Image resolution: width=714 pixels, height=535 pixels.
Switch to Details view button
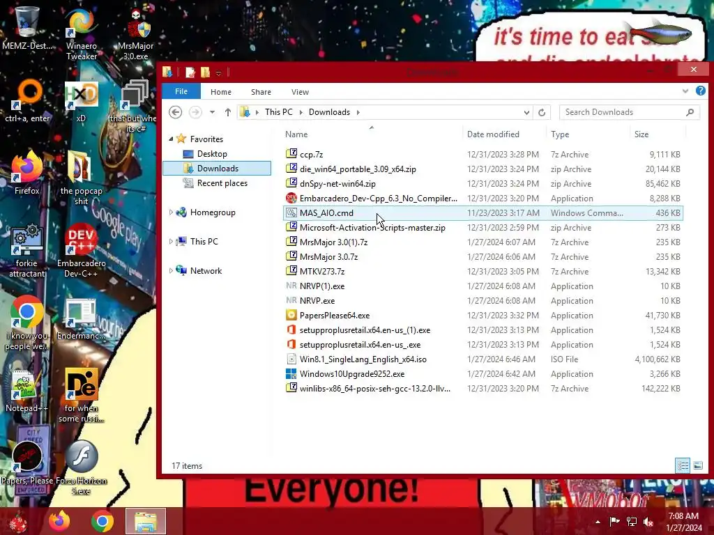coord(683,465)
